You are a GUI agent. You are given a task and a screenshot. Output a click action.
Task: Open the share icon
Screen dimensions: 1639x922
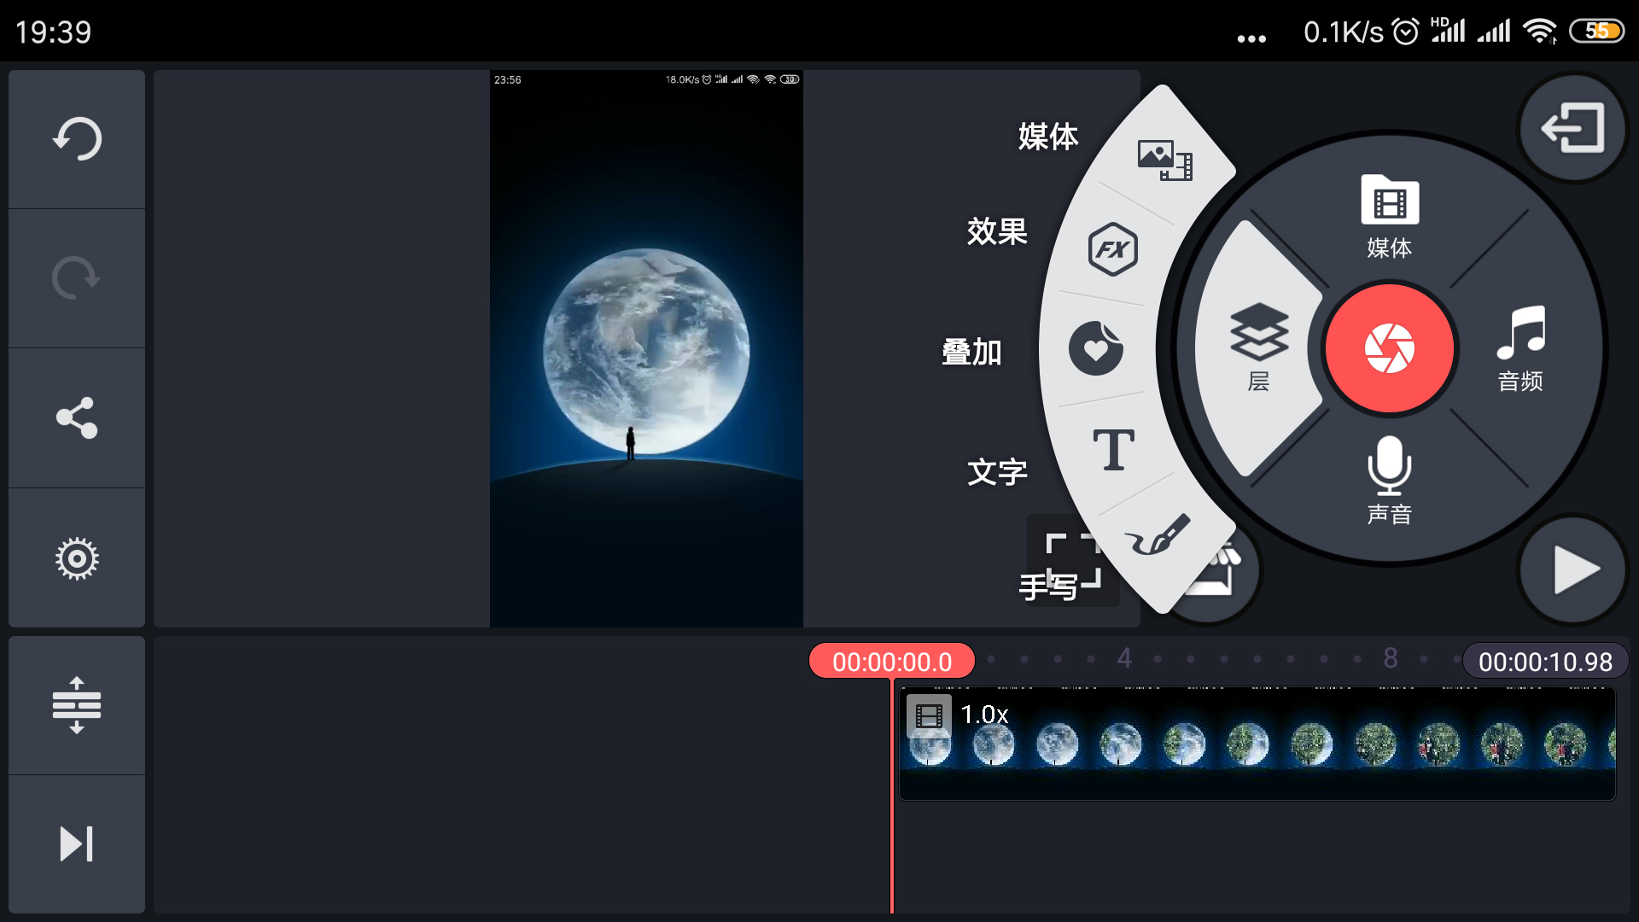[77, 418]
